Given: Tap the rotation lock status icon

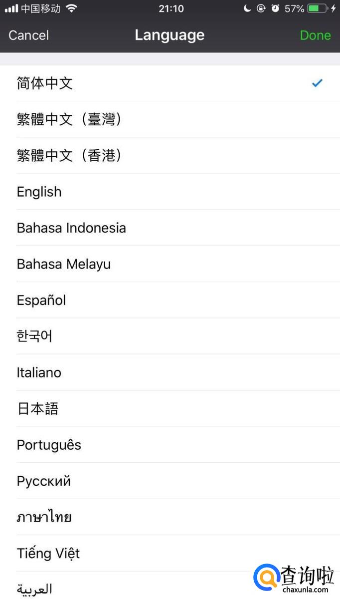Looking at the screenshot, I should (261, 9).
